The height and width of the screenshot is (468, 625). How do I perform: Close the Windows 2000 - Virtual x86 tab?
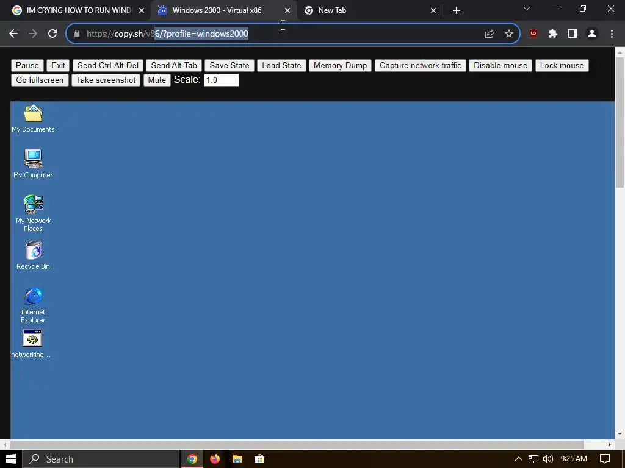coord(287,10)
